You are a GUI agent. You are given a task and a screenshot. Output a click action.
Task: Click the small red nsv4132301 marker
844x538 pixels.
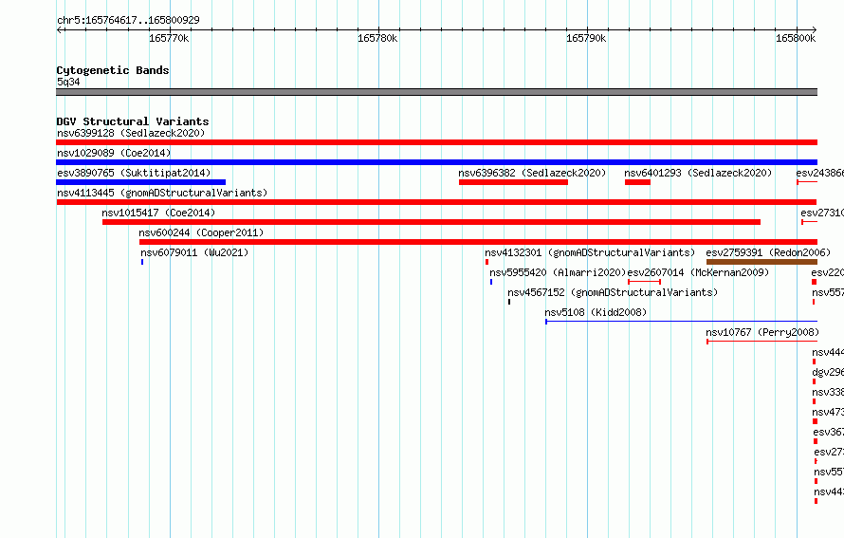(486, 262)
